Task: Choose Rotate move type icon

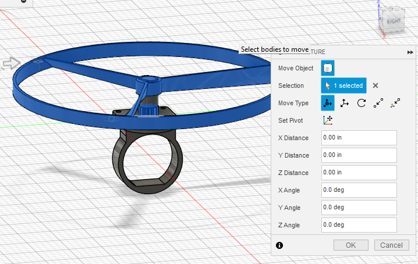Action: 361,103
